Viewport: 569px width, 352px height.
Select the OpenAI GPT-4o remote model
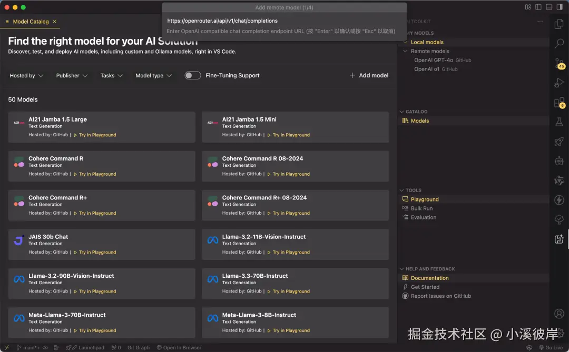[x=473, y=60]
